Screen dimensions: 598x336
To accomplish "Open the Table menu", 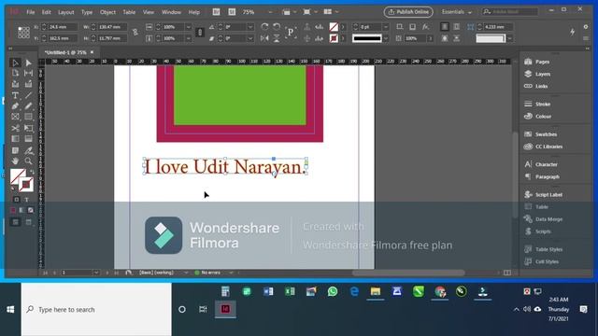I will [x=129, y=12].
